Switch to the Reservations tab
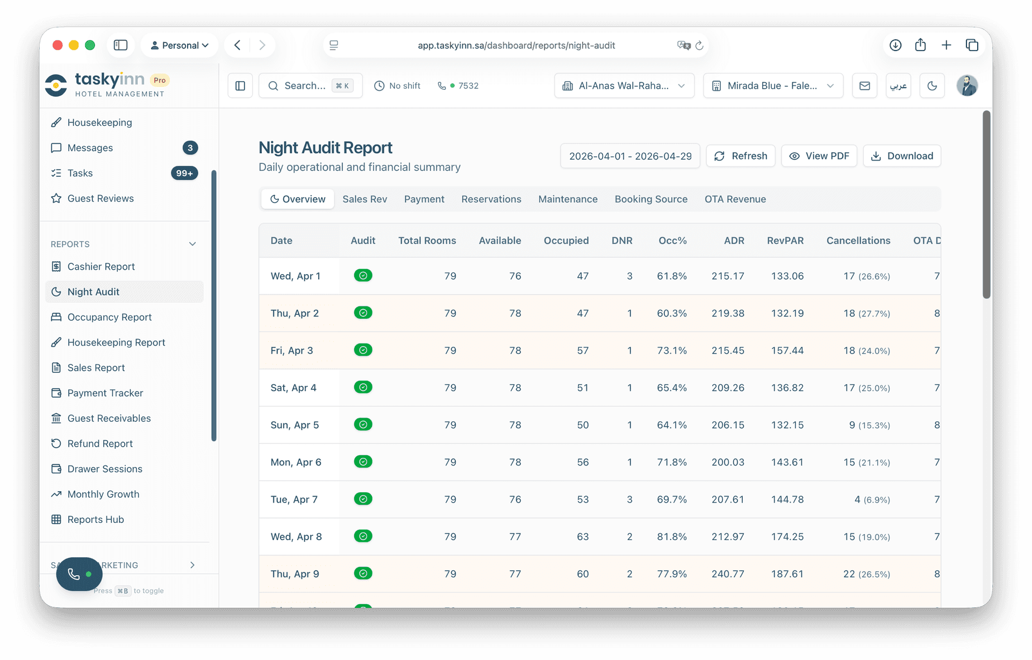This screenshot has height=660, width=1032. point(491,199)
